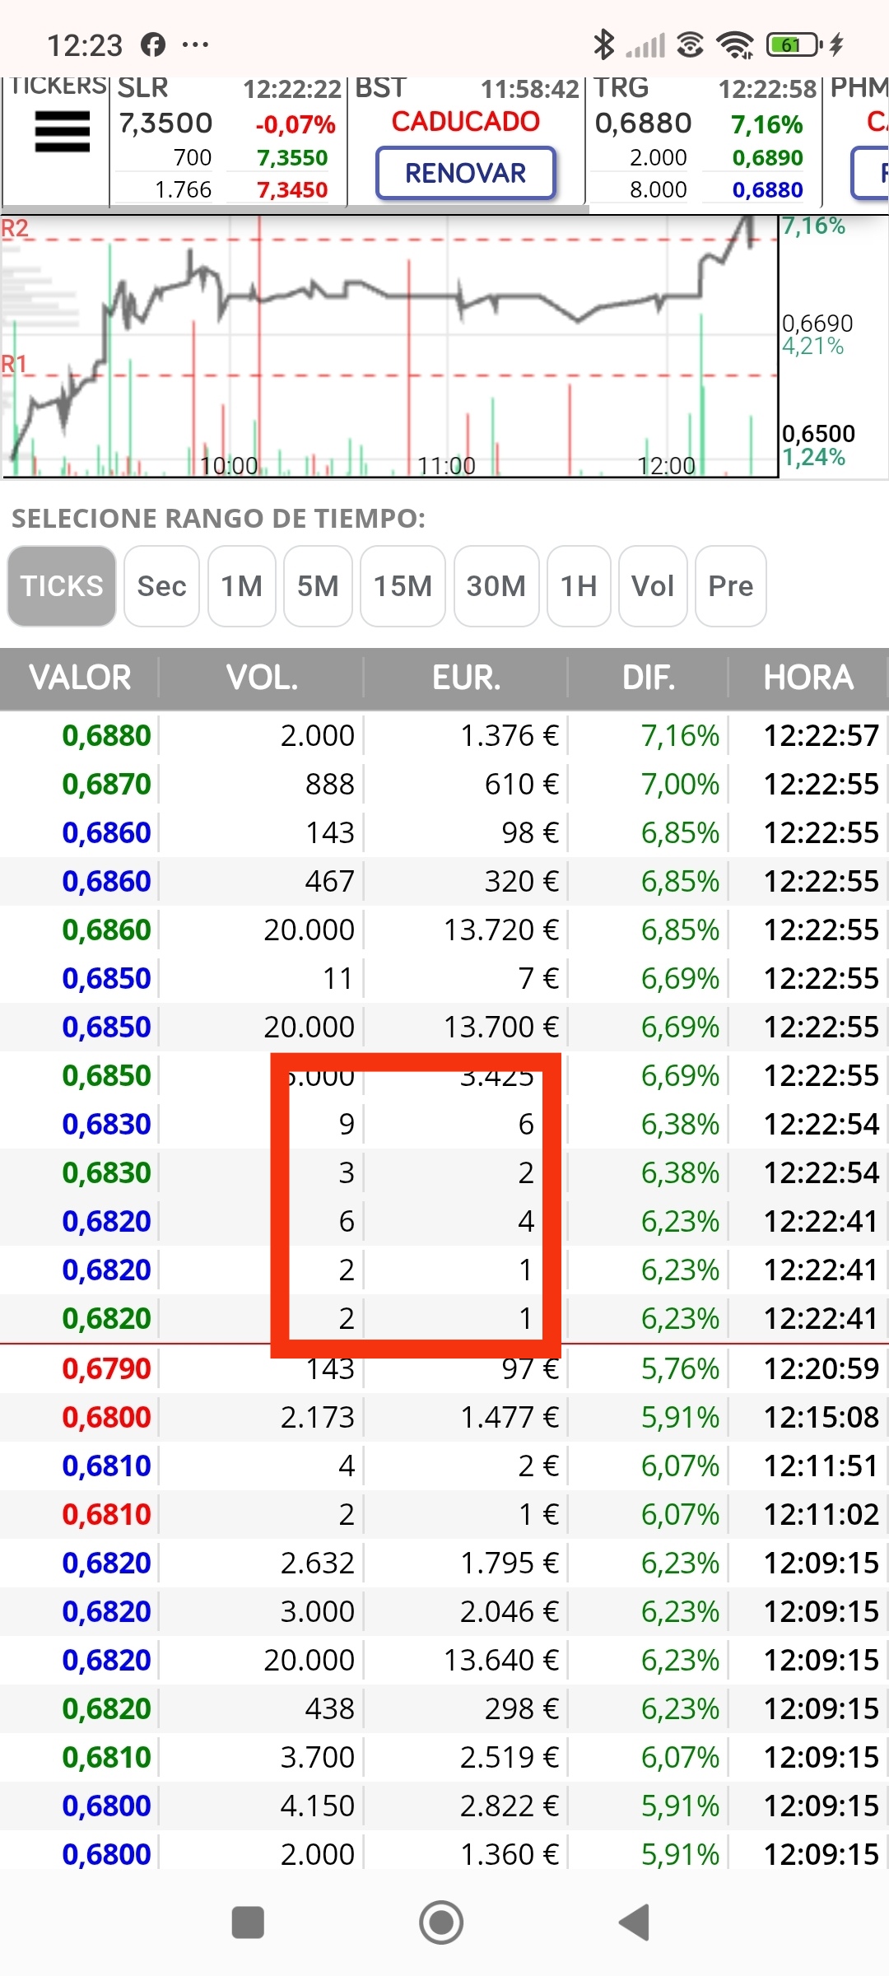Tap the WiFi status icon
889x1976 pixels.
click(735, 44)
